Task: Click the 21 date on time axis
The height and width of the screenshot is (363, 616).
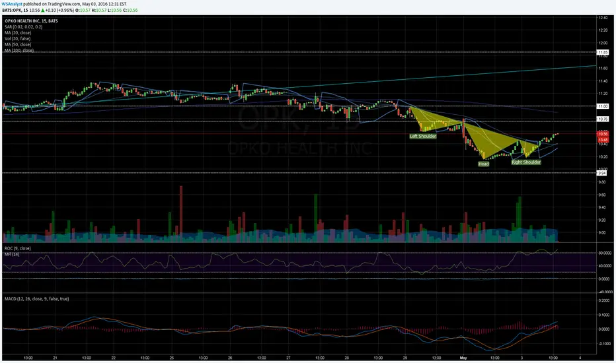Action: point(56,358)
